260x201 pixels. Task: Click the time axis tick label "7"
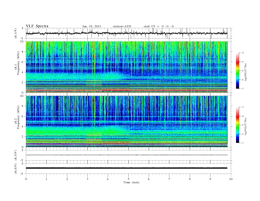(x=169, y=179)
